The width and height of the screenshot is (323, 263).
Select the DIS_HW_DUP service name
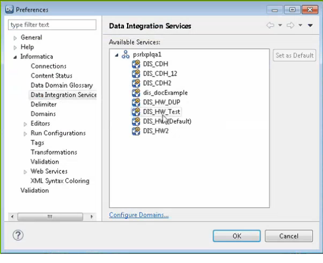[162, 102]
